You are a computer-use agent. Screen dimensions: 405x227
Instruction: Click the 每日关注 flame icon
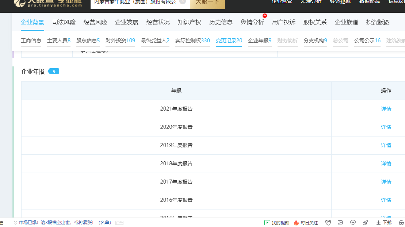296,223
